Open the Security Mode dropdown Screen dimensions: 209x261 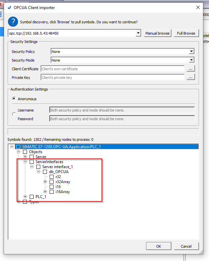[x=192, y=60]
